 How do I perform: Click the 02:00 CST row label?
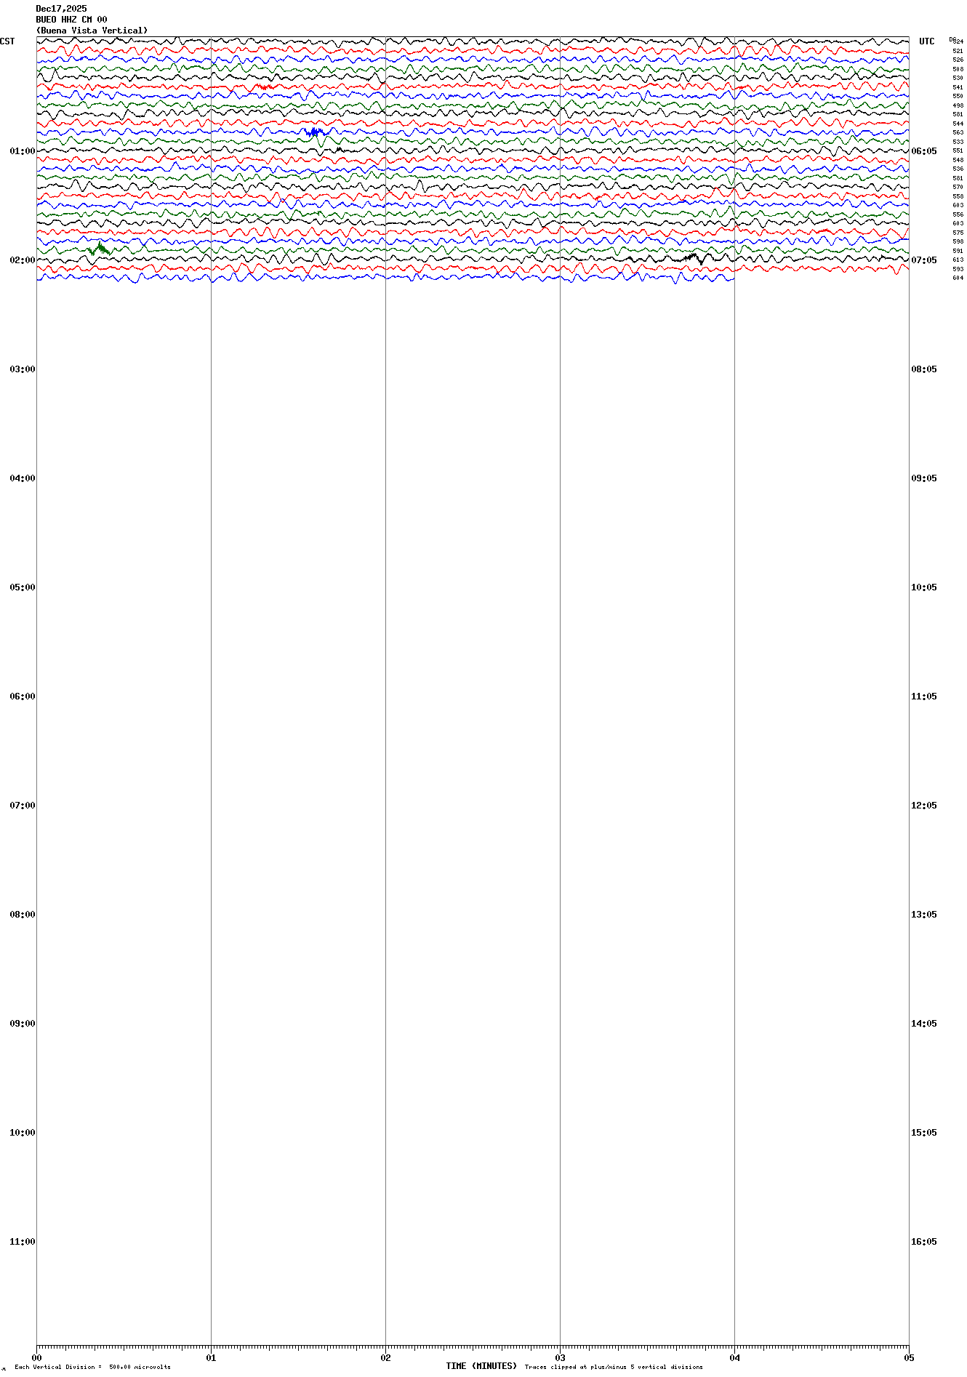click(22, 260)
